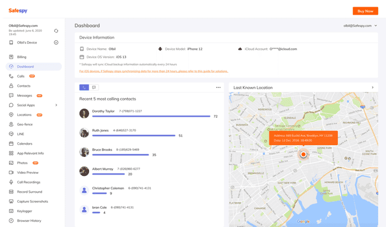The height and width of the screenshot is (227, 386).
Task: Click the Google logo on the map
Action: [x=303, y=221]
